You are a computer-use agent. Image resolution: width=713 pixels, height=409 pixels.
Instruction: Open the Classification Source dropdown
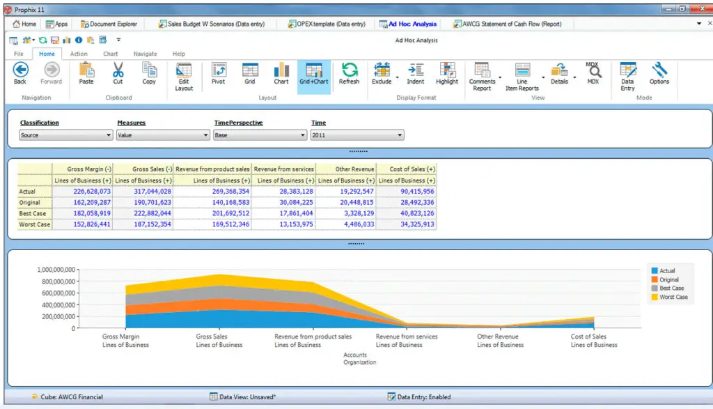(x=65, y=135)
